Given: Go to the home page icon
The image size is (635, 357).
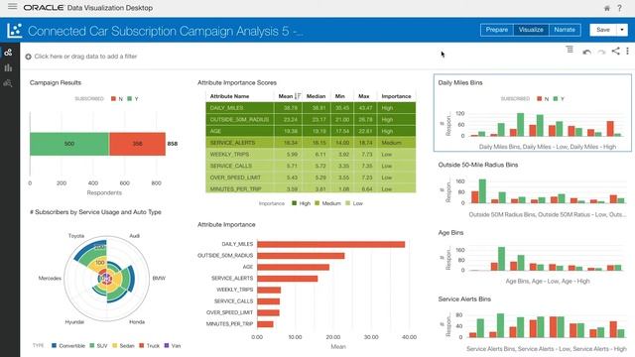Looking at the screenshot, I should [x=606, y=8].
